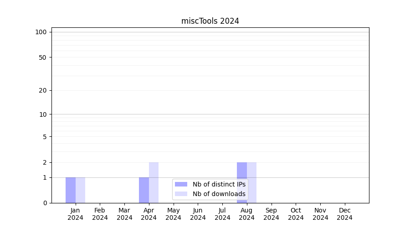Click the 'Nb of downloads' legend color swatch
Viewport: 410px width, 228px height.
(x=181, y=194)
